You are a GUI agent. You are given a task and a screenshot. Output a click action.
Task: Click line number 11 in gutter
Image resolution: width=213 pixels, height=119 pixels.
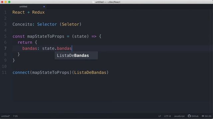pyautogui.click(x=4, y=72)
